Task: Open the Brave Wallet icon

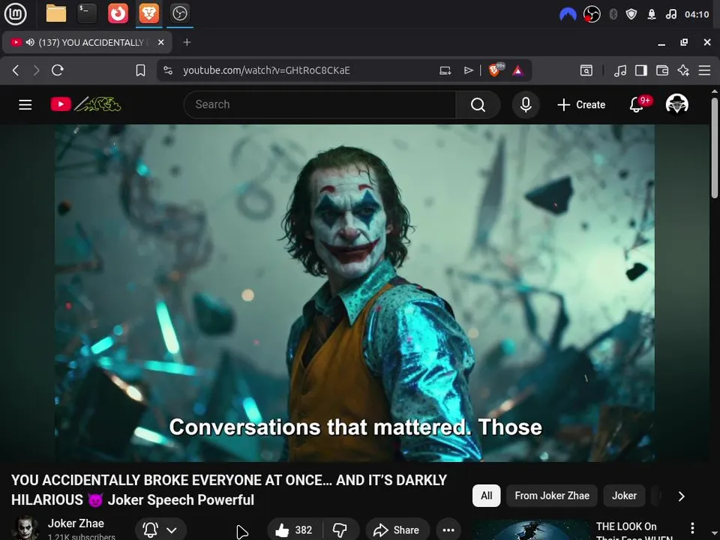Action: (x=662, y=70)
